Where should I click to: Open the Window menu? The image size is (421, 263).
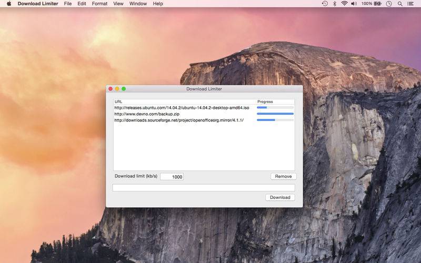[x=138, y=4]
